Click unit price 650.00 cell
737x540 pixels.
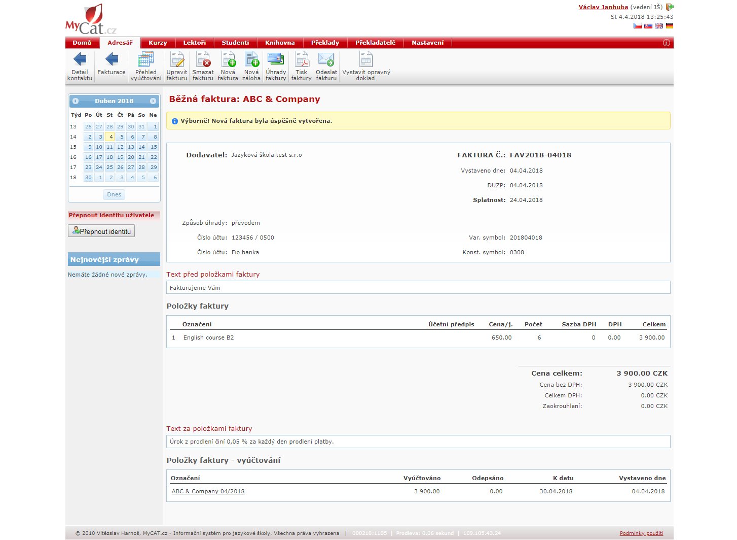(502, 338)
